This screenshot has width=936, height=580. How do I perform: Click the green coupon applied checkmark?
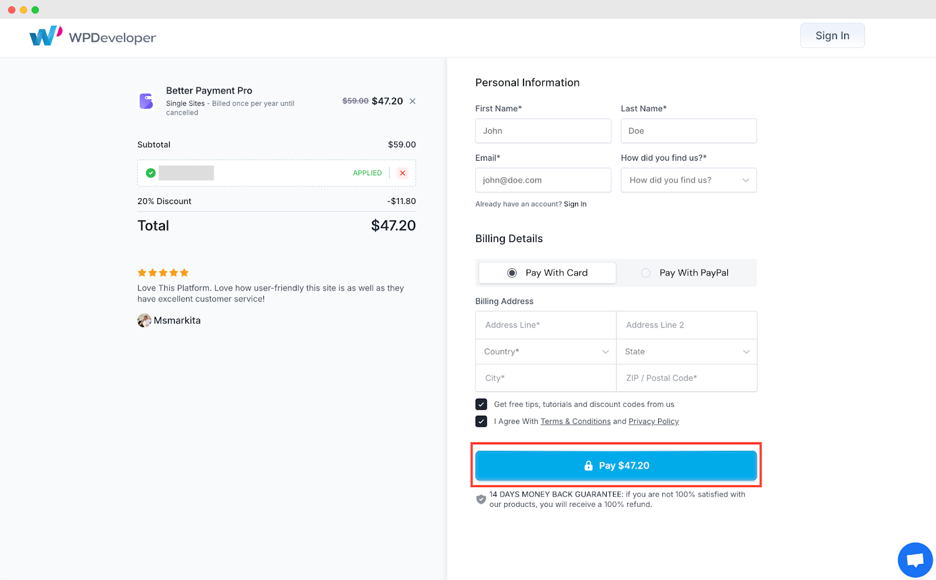click(151, 173)
